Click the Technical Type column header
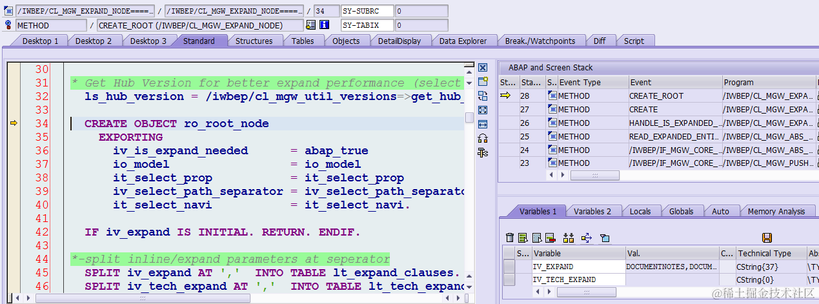The height and width of the screenshot is (304, 819). tap(771, 253)
